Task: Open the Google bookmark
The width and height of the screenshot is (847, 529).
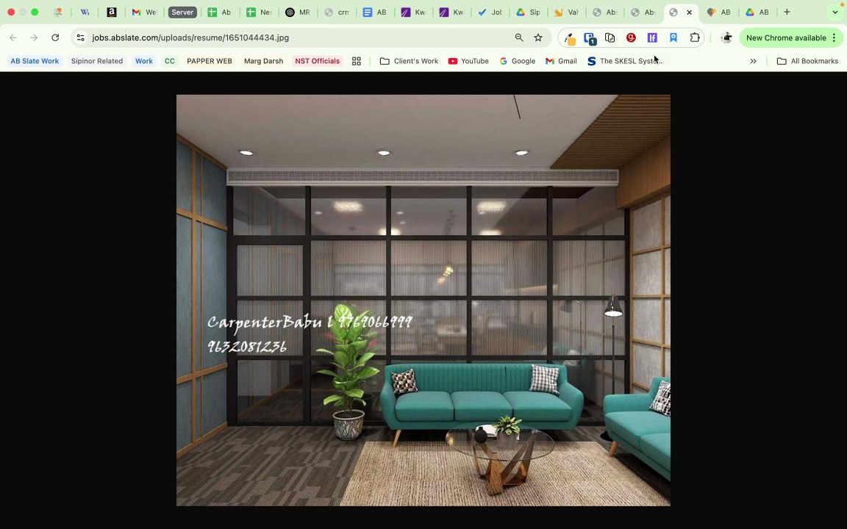Action: (518, 61)
